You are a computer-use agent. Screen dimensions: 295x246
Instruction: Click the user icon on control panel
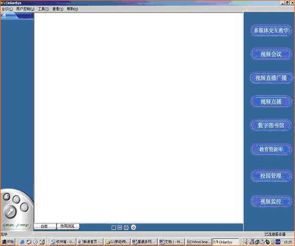click(6, 196)
